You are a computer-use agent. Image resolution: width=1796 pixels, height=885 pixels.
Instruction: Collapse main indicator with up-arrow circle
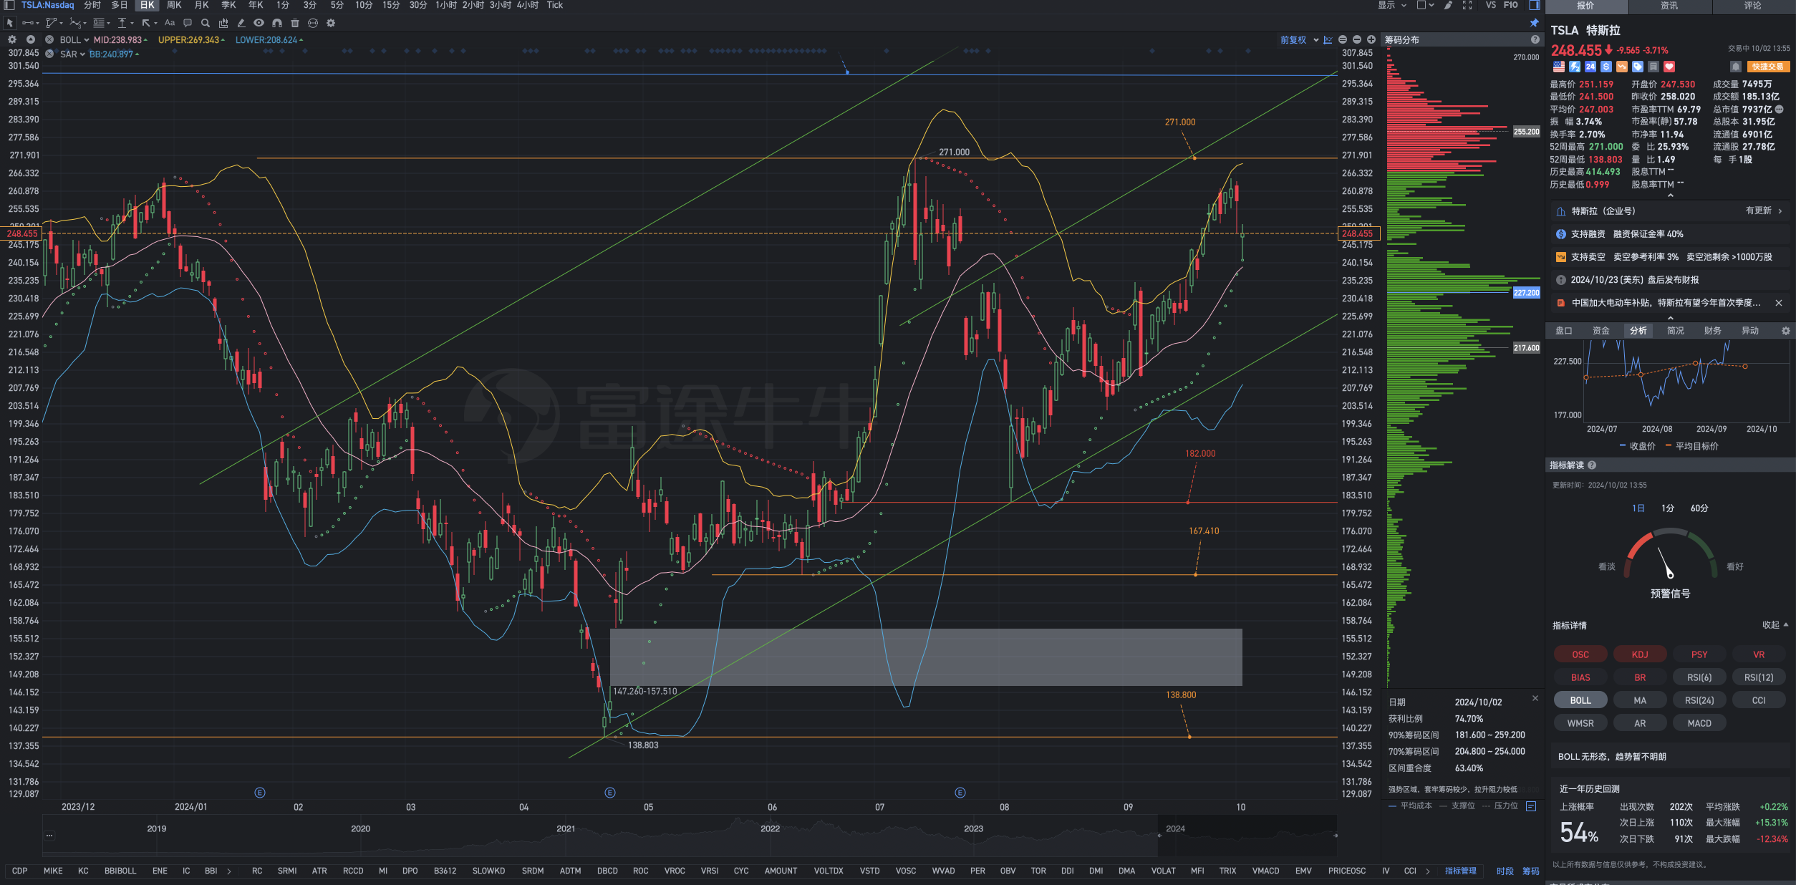tap(31, 40)
